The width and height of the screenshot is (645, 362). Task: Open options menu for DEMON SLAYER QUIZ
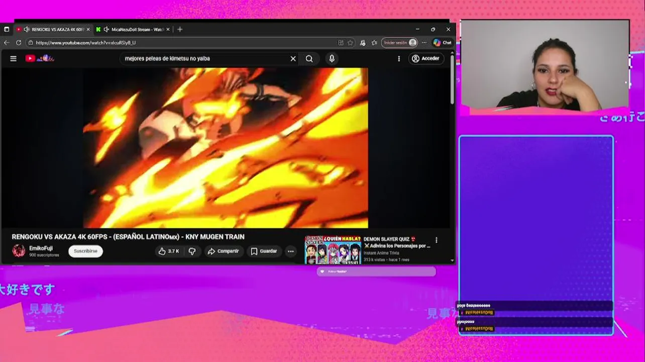click(x=437, y=240)
